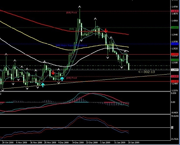Click the '23 Dec 2008' date label
180x145 pixels.
pos(92,143)
